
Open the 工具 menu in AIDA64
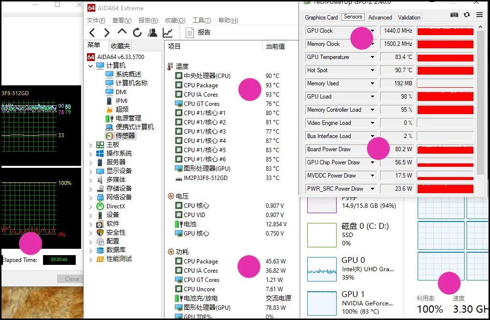point(200,21)
